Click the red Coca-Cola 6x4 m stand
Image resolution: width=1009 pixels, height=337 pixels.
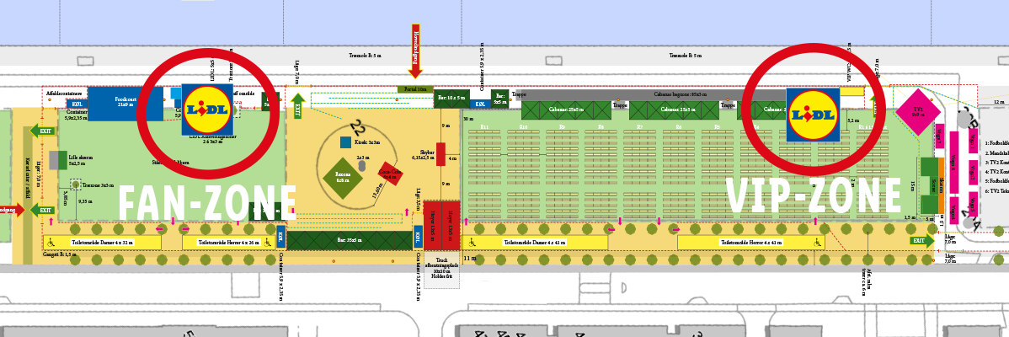[x=390, y=173]
